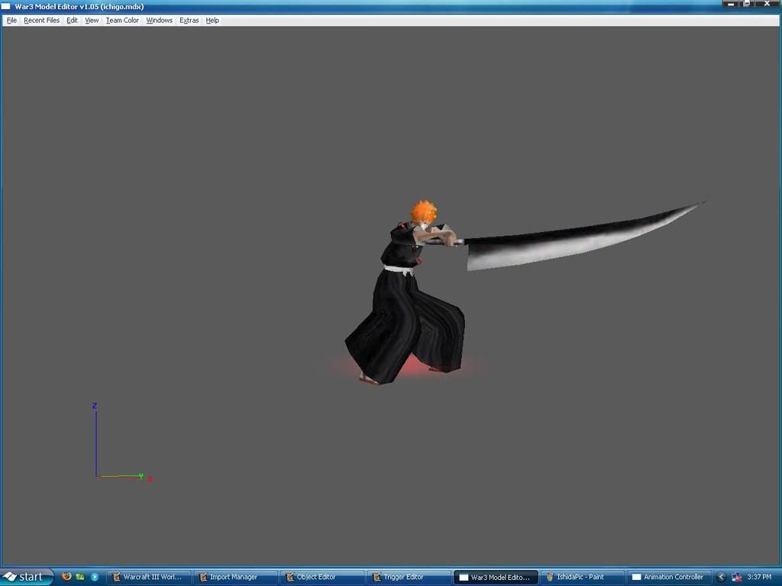The image size is (782, 586).
Task: Select War3 Model Editor taskbar button
Action: point(496,577)
